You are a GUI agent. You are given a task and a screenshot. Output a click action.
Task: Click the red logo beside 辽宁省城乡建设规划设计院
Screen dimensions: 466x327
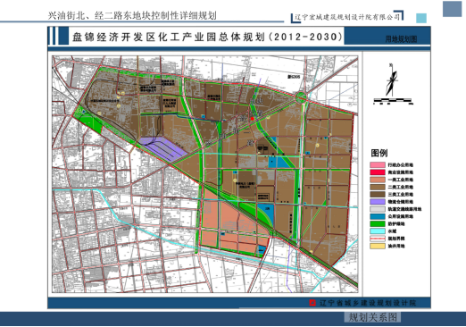(x=312, y=303)
